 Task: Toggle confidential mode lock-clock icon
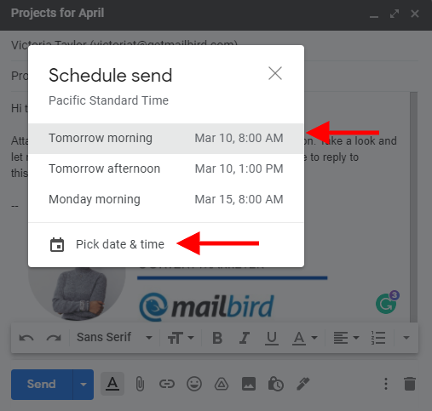click(x=275, y=384)
